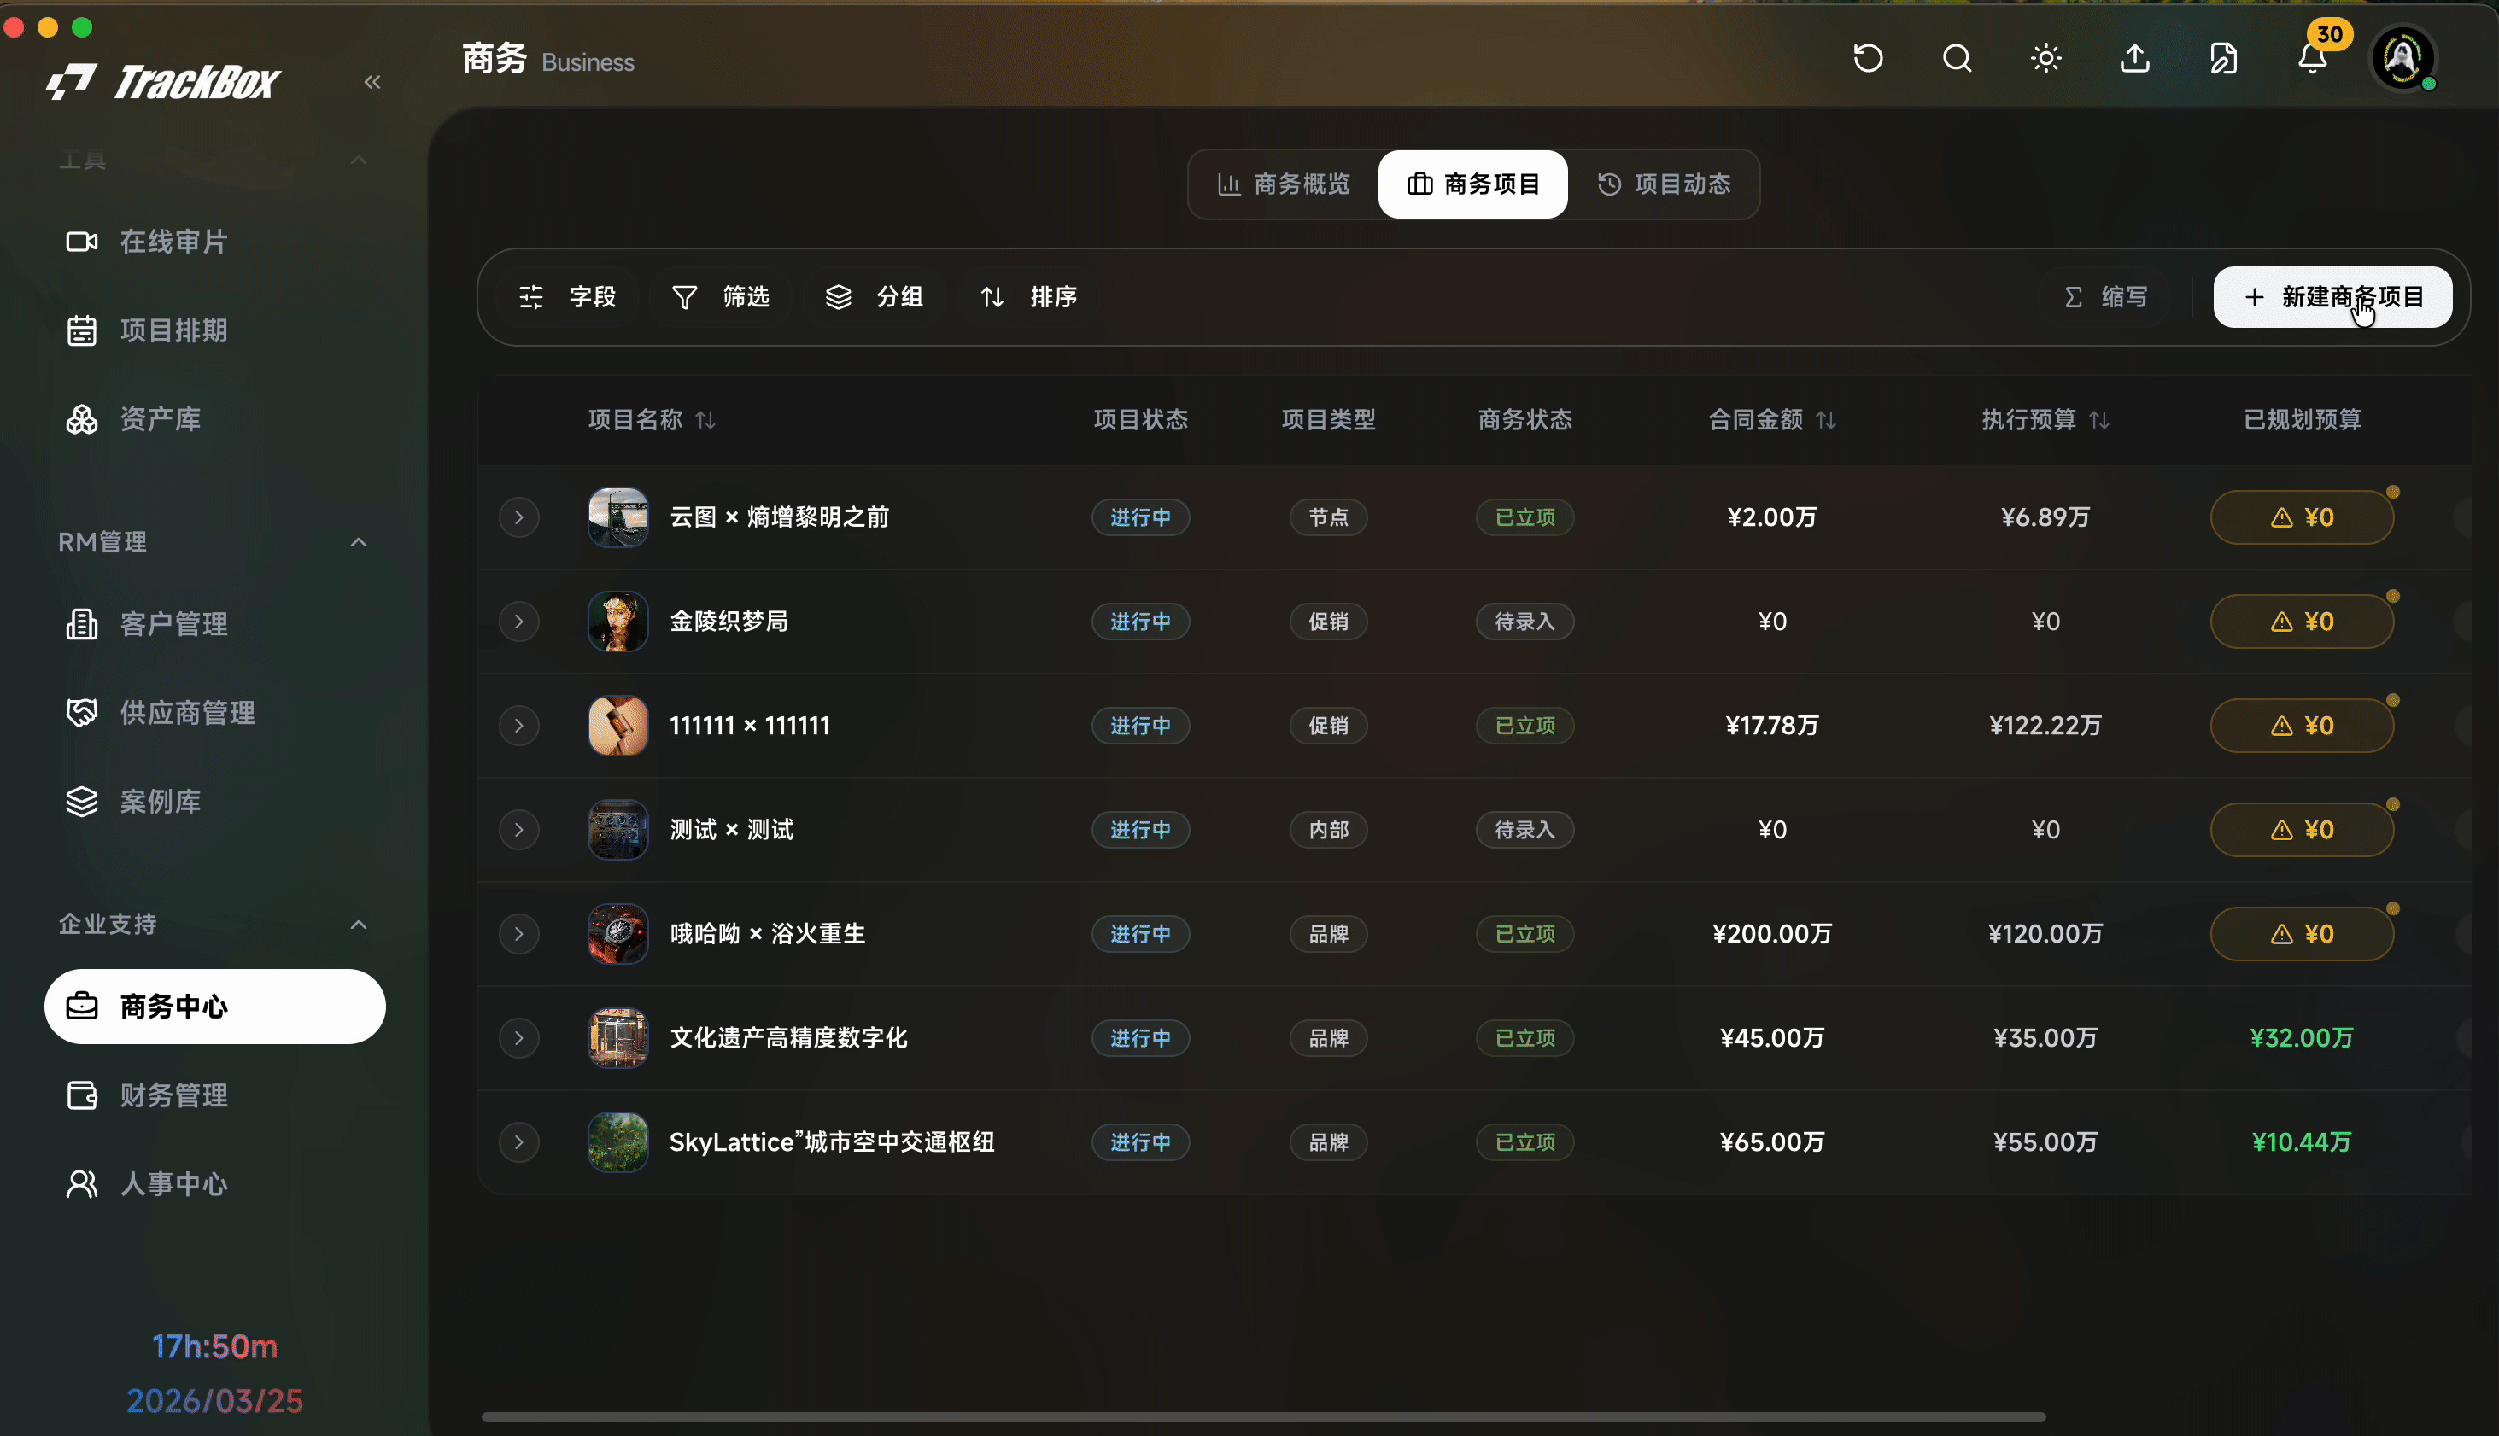Click ¥32.00万 planned budget value
Viewport: 2499px width, 1436px height.
[x=2302, y=1038]
